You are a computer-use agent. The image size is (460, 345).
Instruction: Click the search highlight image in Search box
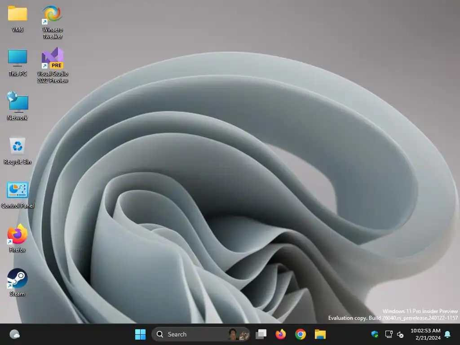(239, 334)
